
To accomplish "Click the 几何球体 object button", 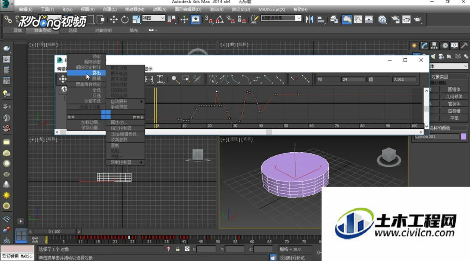I will (454, 96).
